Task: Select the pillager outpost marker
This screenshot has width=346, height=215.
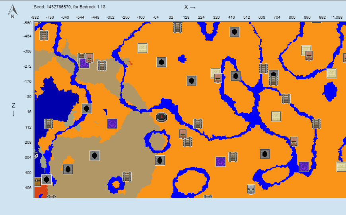Action: pyautogui.click(x=251, y=189)
